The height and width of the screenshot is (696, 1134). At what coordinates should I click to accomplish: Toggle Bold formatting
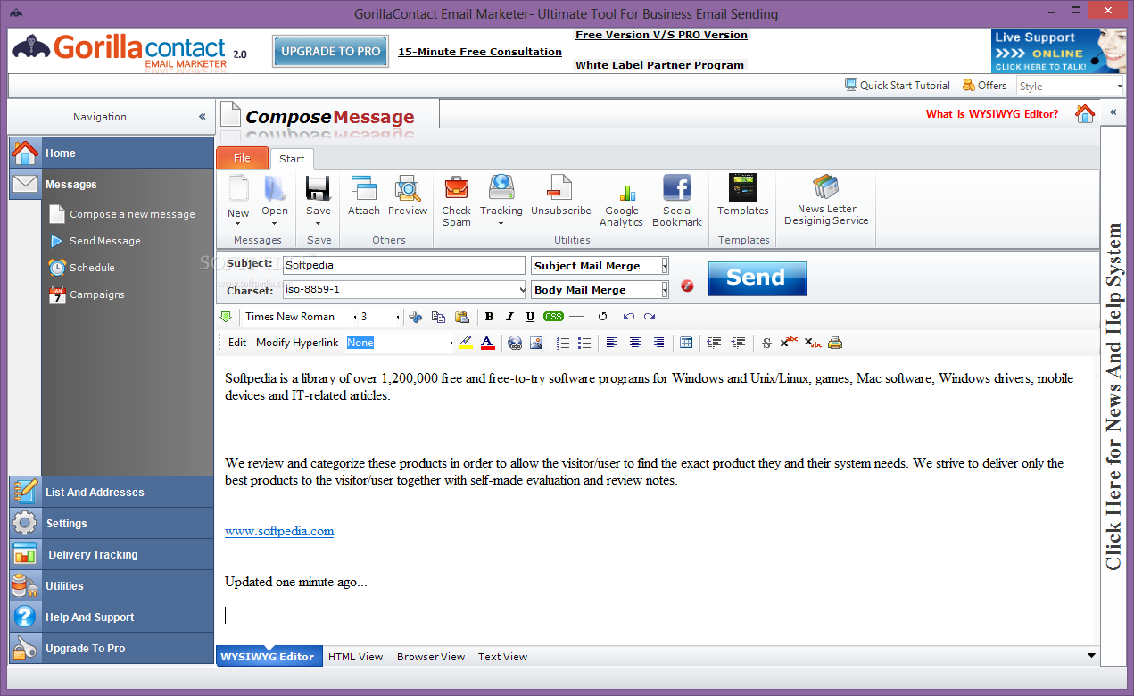[x=489, y=317]
